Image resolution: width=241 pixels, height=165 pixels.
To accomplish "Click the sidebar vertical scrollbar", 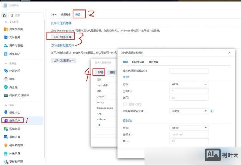I will pyautogui.click(x=45, y=89).
